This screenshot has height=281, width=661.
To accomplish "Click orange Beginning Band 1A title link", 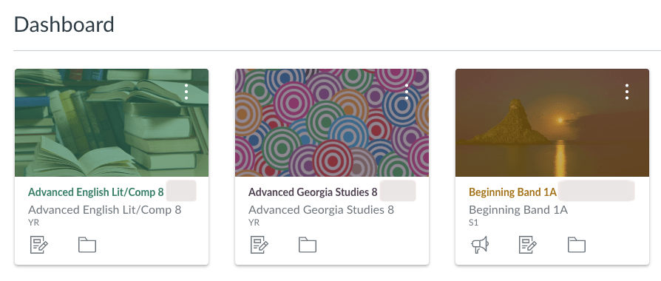I will coord(512,192).
